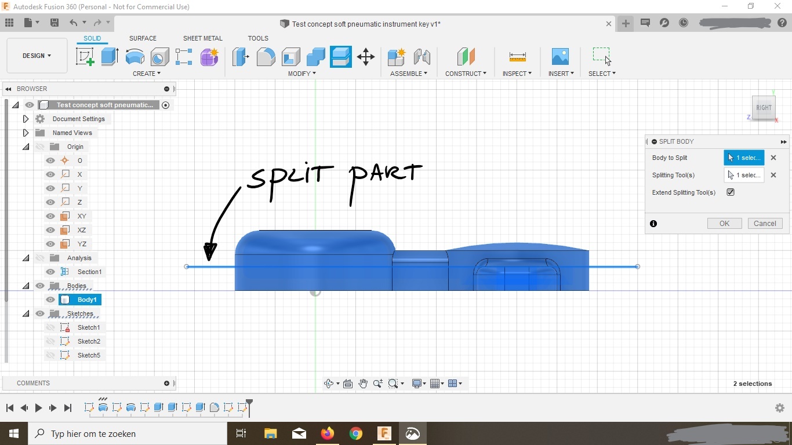The height and width of the screenshot is (445, 792).
Task: Collapse the Origin folder
Action: click(26, 147)
